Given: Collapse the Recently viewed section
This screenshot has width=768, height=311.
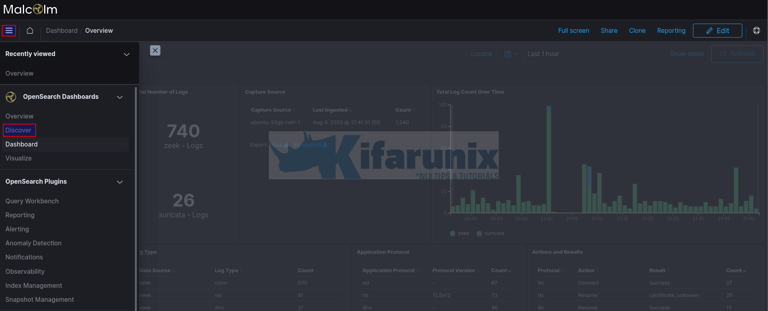Looking at the screenshot, I should [x=126, y=54].
